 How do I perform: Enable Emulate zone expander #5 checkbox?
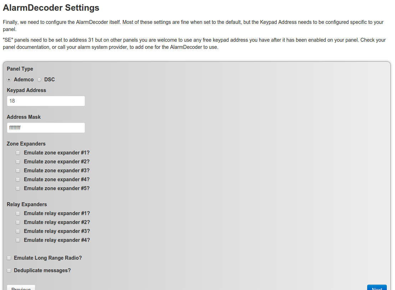[x=18, y=188]
